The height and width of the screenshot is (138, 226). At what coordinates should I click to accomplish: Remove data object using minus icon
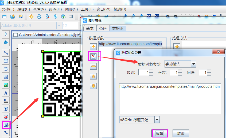point(93,66)
